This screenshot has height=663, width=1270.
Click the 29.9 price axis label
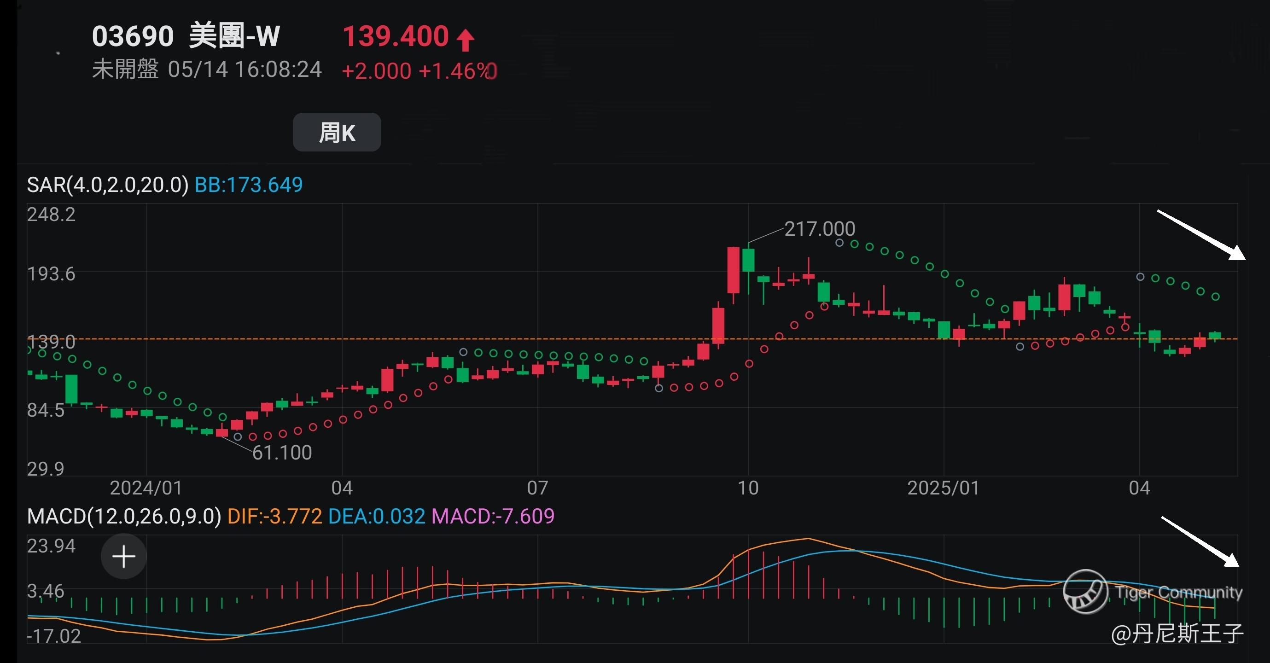tap(45, 469)
